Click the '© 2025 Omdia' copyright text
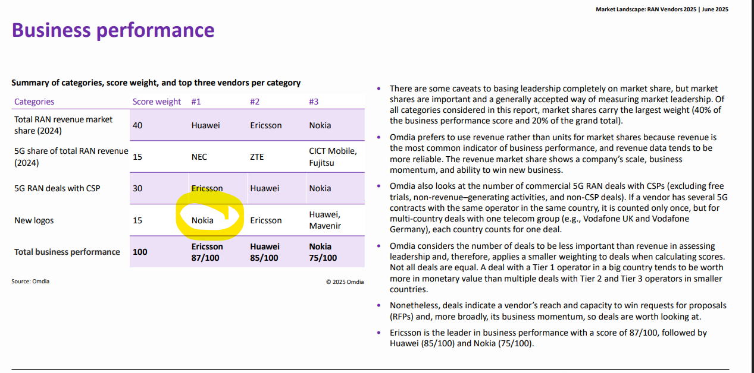Image resolution: width=754 pixels, height=373 pixels. point(345,282)
